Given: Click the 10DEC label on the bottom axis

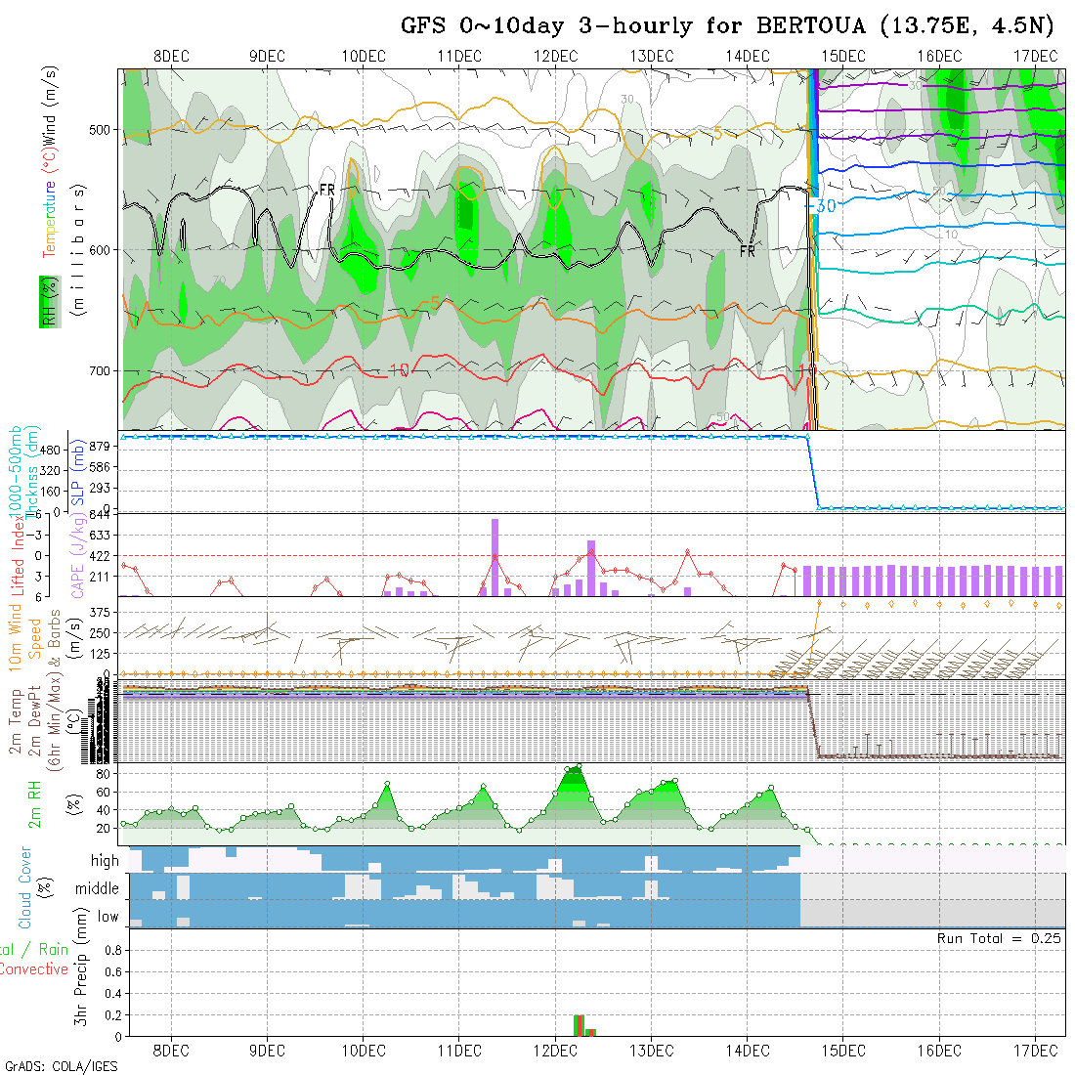Looking at the screenshot, I should [363, 1051].
